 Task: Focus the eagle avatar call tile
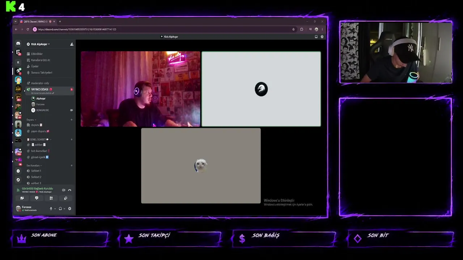(261, 89)
